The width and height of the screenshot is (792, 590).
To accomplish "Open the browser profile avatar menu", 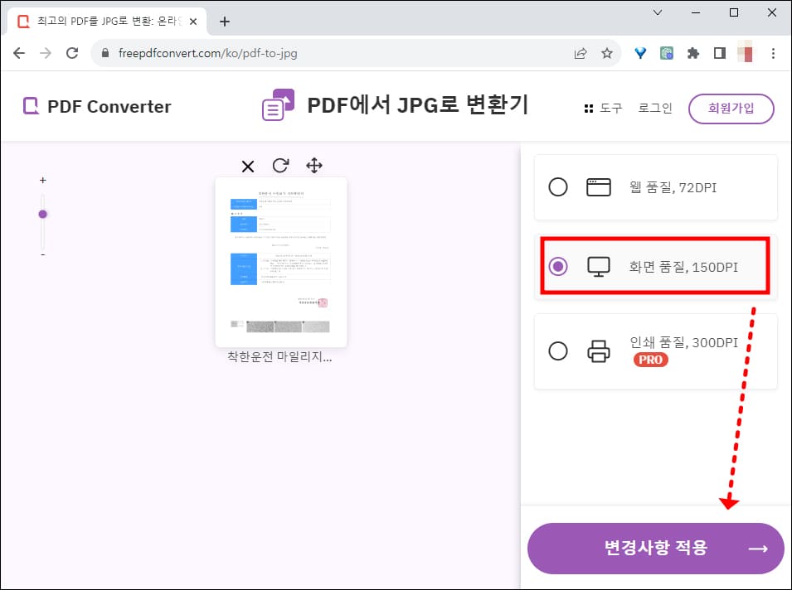I will (x=745, y=52).
